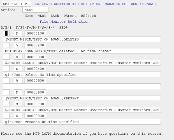Click the S type field on row 00000700
Screen dimensions: 174x140
tap(18, 104)
